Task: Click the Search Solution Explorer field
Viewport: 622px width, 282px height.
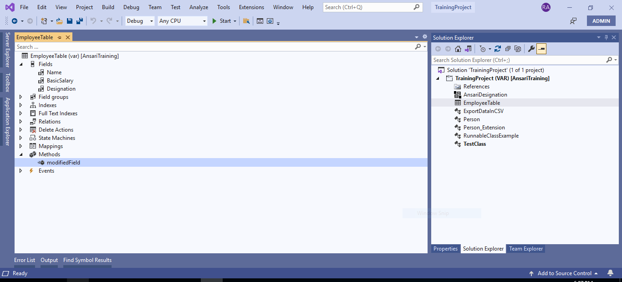Action: point(518,60)
